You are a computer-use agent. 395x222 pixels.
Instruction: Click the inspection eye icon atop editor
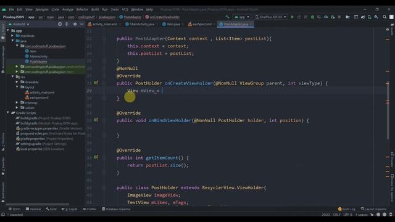388,30
